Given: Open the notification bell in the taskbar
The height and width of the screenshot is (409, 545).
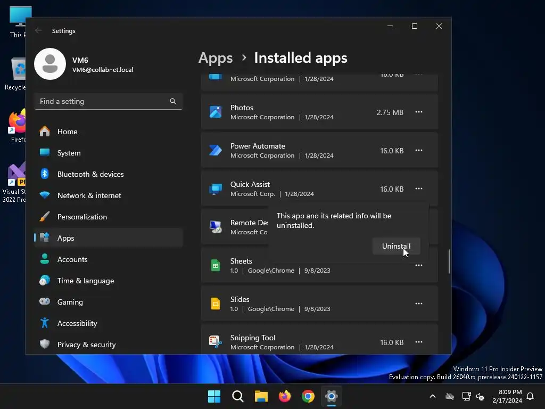Looking at the screenshot, I should point(531,396).
